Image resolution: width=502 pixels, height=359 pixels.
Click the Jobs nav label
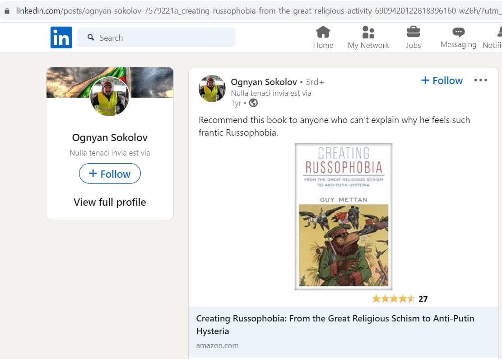pos(414,45)
